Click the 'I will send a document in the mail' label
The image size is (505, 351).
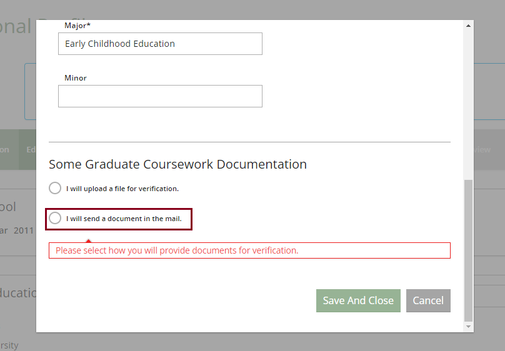123,219
